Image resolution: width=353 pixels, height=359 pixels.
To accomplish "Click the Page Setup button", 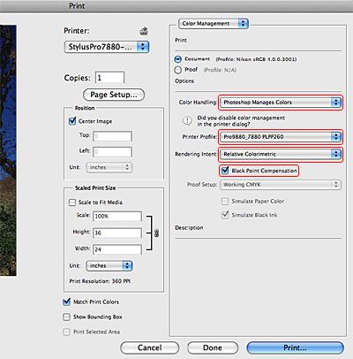I will pyautogui.click(x=114, y=95).
